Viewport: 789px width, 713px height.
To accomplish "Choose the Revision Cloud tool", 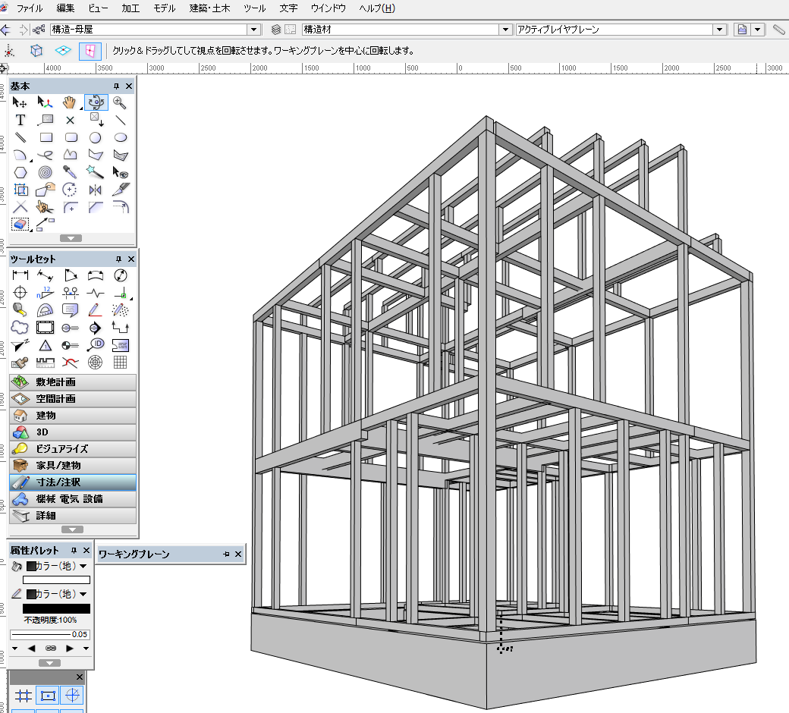I will point(20,328).
